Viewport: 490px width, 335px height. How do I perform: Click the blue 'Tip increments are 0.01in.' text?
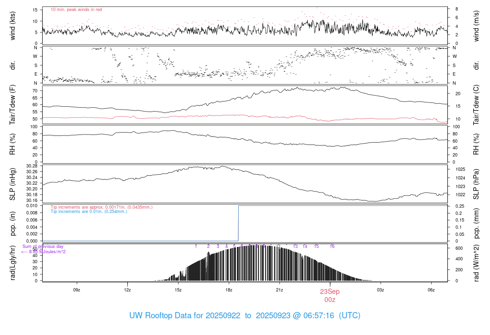89,212
